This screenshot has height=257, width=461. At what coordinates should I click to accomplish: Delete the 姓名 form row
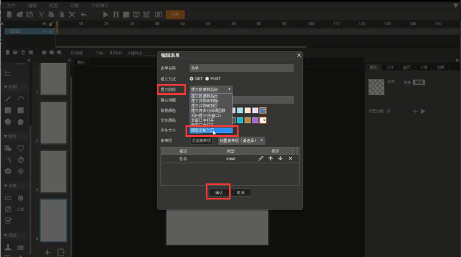tap(290, 159)
